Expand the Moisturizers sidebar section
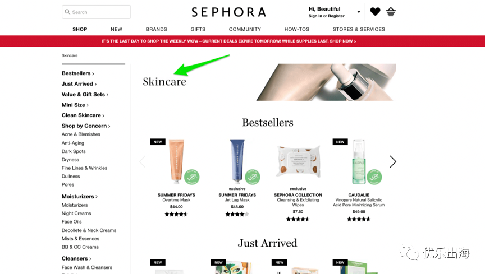Screen dimensions: 485x274 [80, 197]
